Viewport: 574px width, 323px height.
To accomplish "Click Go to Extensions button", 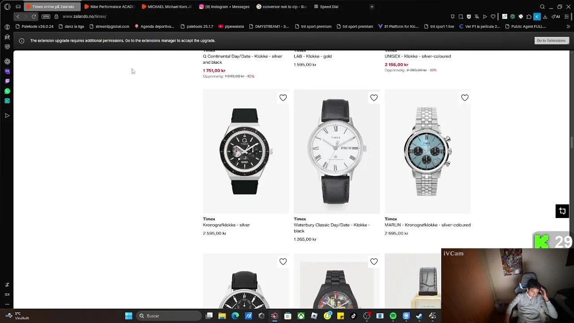I will pos(551,40).
